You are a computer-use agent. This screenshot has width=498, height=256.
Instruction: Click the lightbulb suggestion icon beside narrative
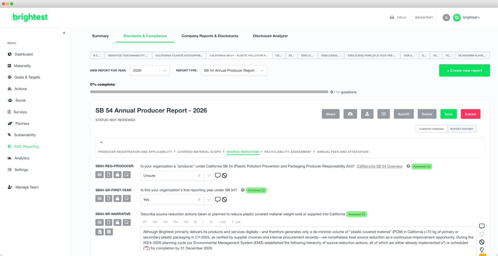[482, 250]
